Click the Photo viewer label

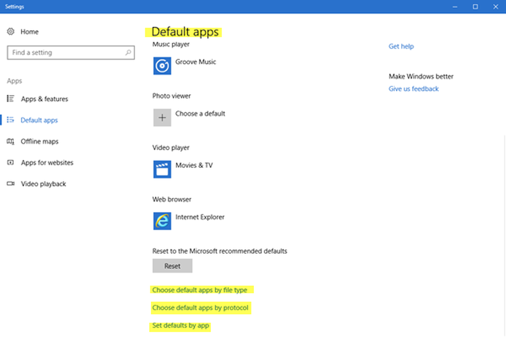[172, 96]
